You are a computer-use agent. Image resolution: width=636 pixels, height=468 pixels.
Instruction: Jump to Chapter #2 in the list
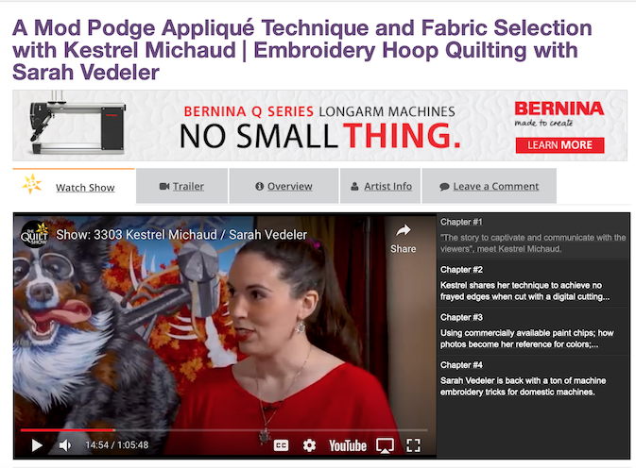point(533,283)
